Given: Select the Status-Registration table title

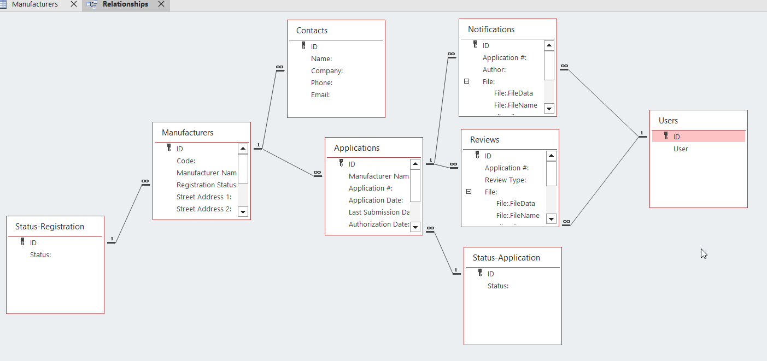Looking at the screenshot, I should [50, 227].
